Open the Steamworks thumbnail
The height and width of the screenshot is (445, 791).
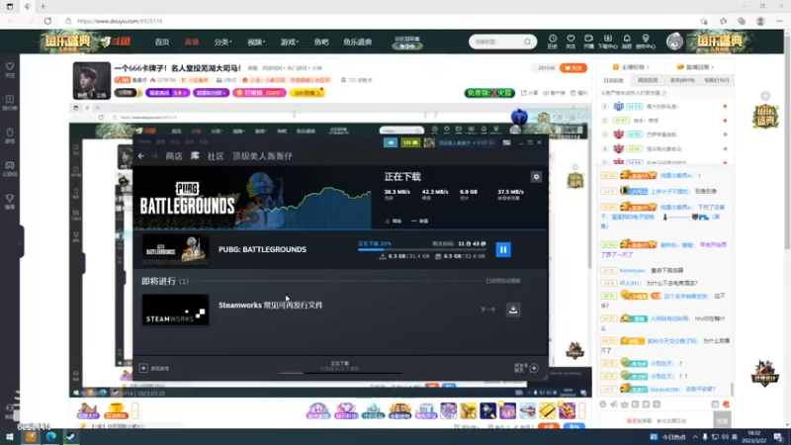175,310
